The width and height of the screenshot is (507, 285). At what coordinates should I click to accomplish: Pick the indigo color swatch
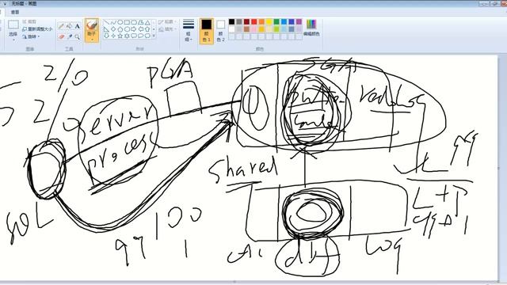click(x=292, y=21)
